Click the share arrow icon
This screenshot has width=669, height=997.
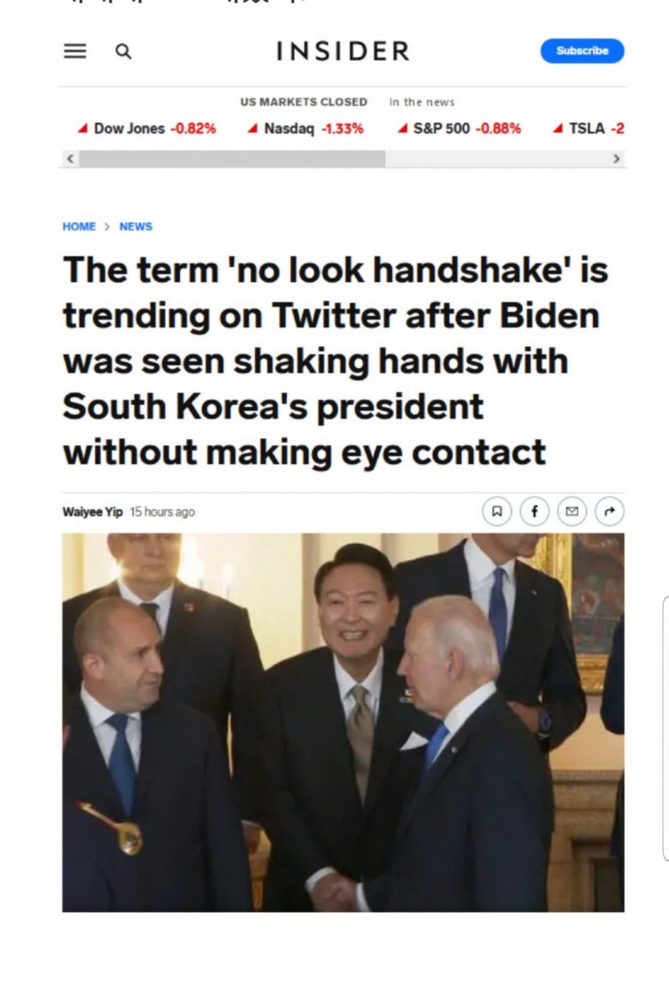(609, 511)
